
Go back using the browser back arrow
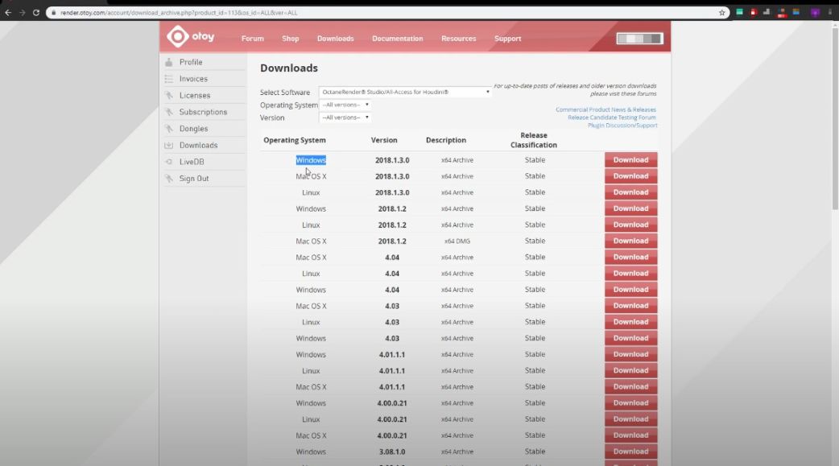pyautogui.click(x=8, y=13)
